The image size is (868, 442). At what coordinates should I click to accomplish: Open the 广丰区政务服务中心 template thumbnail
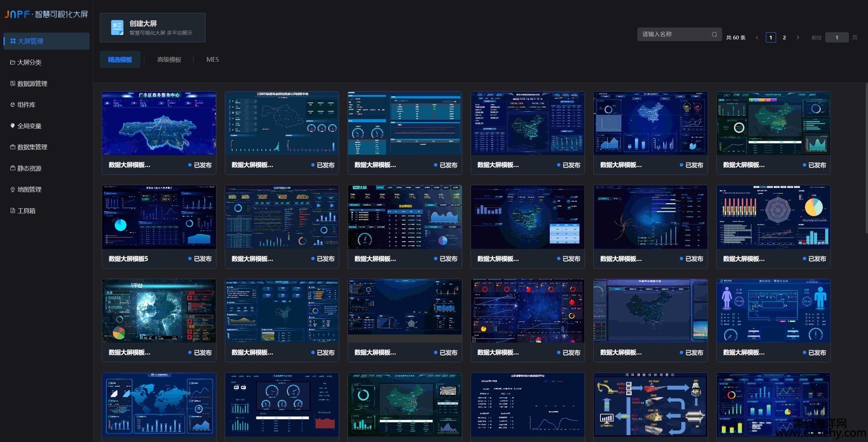159,124
